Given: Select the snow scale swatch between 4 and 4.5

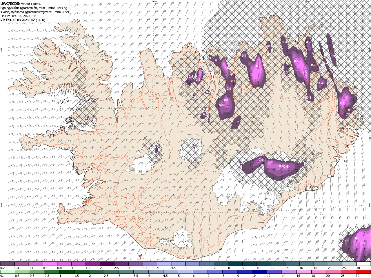Looking at the screenshot, I should point(164,264).
